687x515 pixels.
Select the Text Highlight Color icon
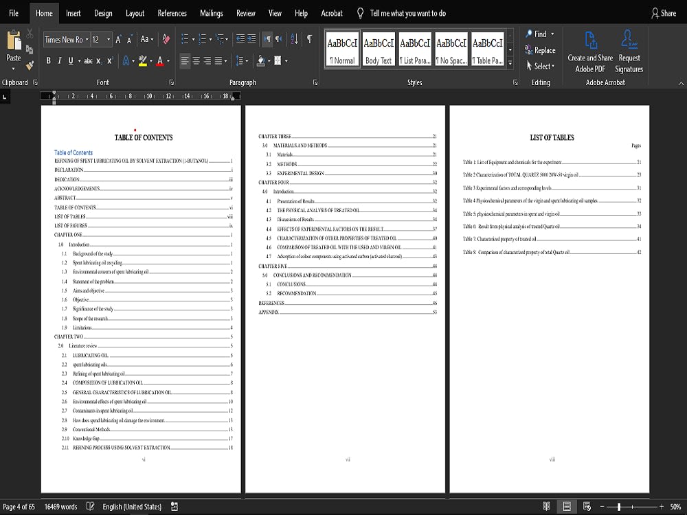pos(143,60)
